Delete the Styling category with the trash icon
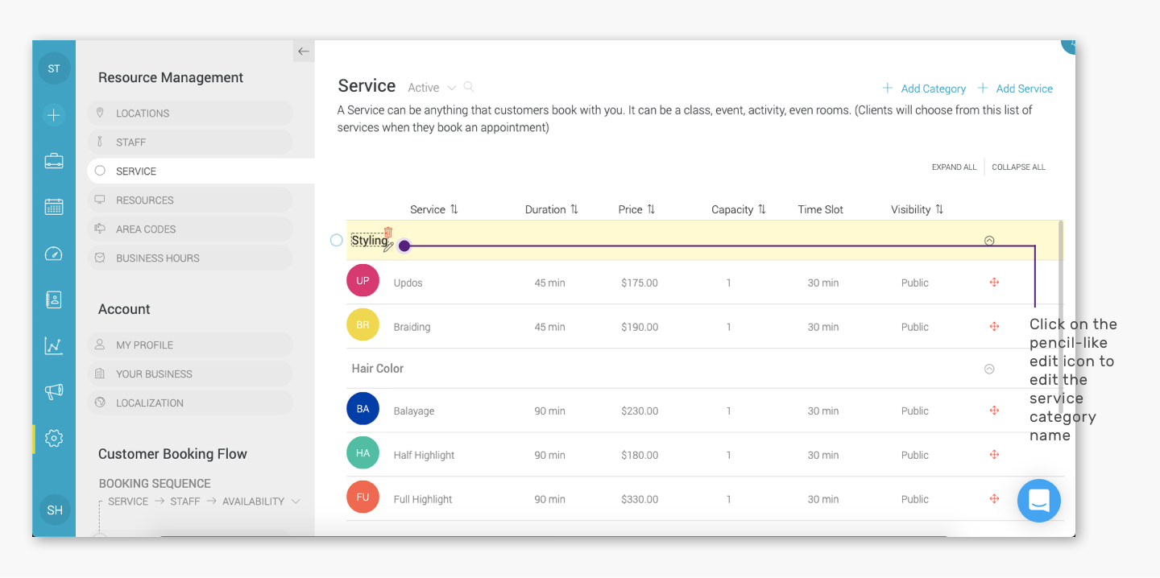Screen dimensions: 1160x578 point(387,232)
